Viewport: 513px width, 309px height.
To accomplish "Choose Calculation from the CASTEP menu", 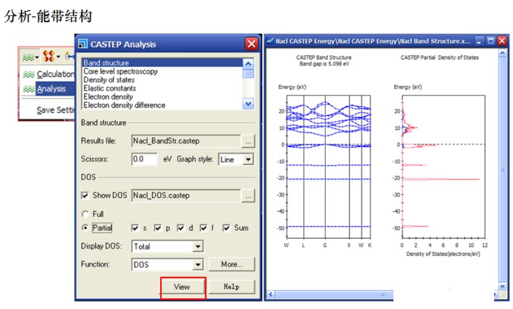I will (54, 74).
